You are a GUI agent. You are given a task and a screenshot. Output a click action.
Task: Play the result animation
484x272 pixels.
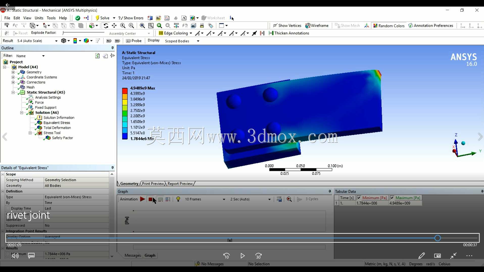(142, 199)
